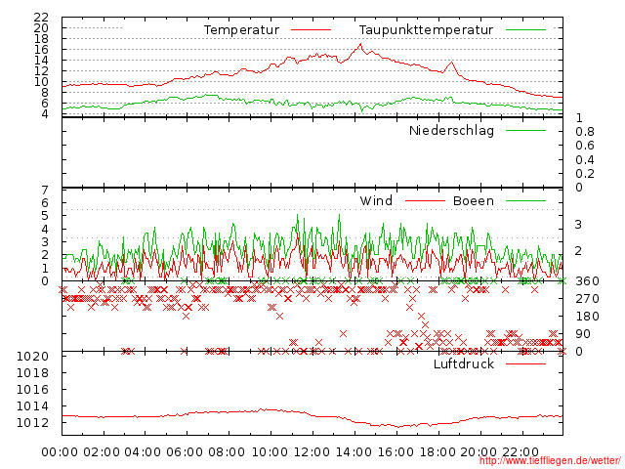Click the 0.4 precipitation axis value
Image resolution: width=625 pixels, height=469 pixels.
(584, 160)
